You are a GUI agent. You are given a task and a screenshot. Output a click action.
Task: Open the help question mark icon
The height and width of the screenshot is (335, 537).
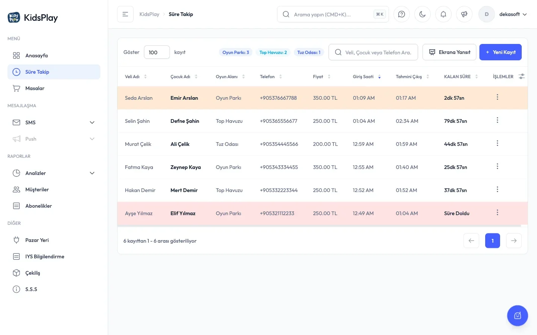(x=401, y=14)
